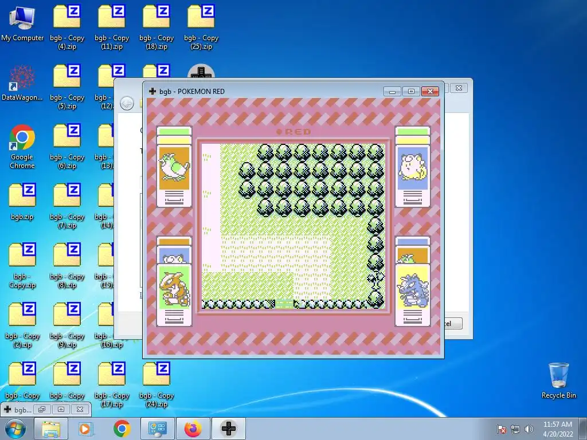587x440 pixels.
Task: Open the DataWagon shortcut icon
Action: pos(22,82)
